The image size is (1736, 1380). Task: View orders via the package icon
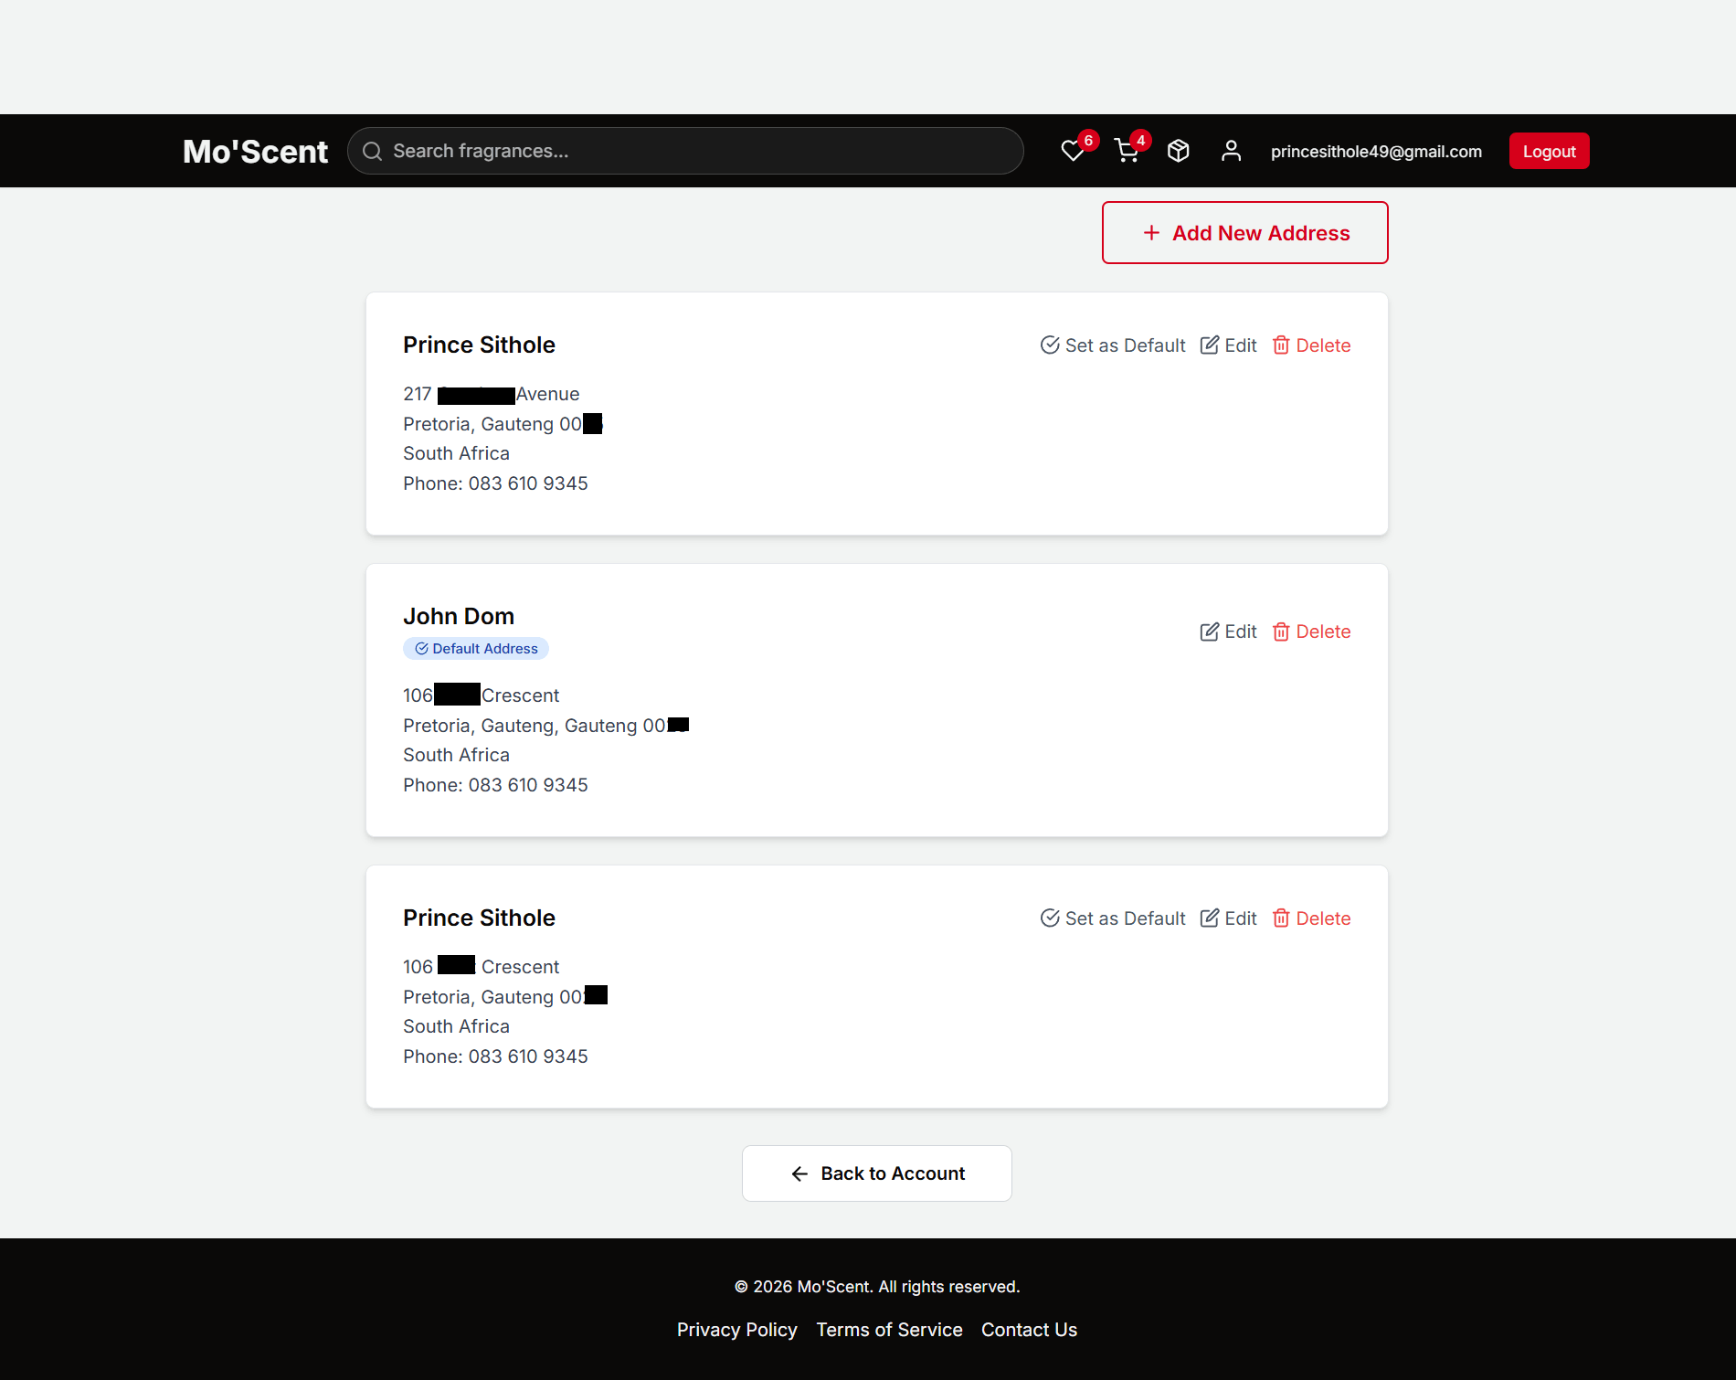point(1178,150)
